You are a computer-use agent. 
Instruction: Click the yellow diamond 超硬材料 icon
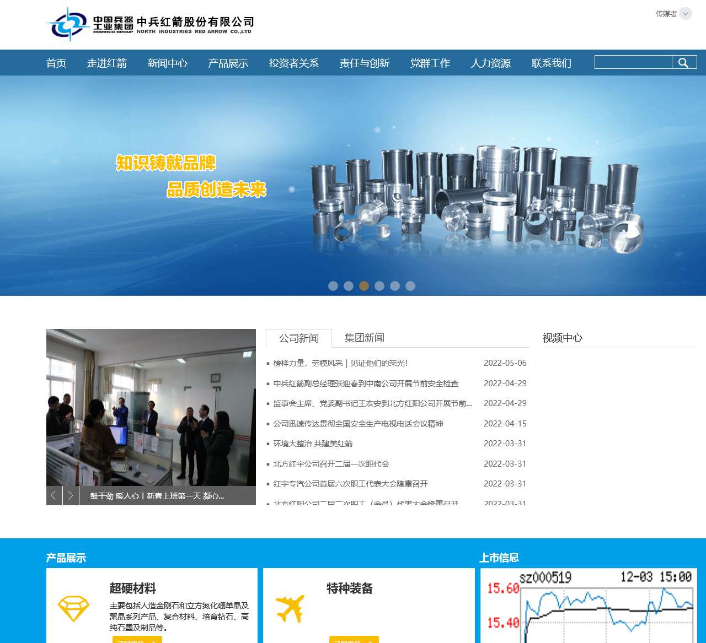coord(73,608)
